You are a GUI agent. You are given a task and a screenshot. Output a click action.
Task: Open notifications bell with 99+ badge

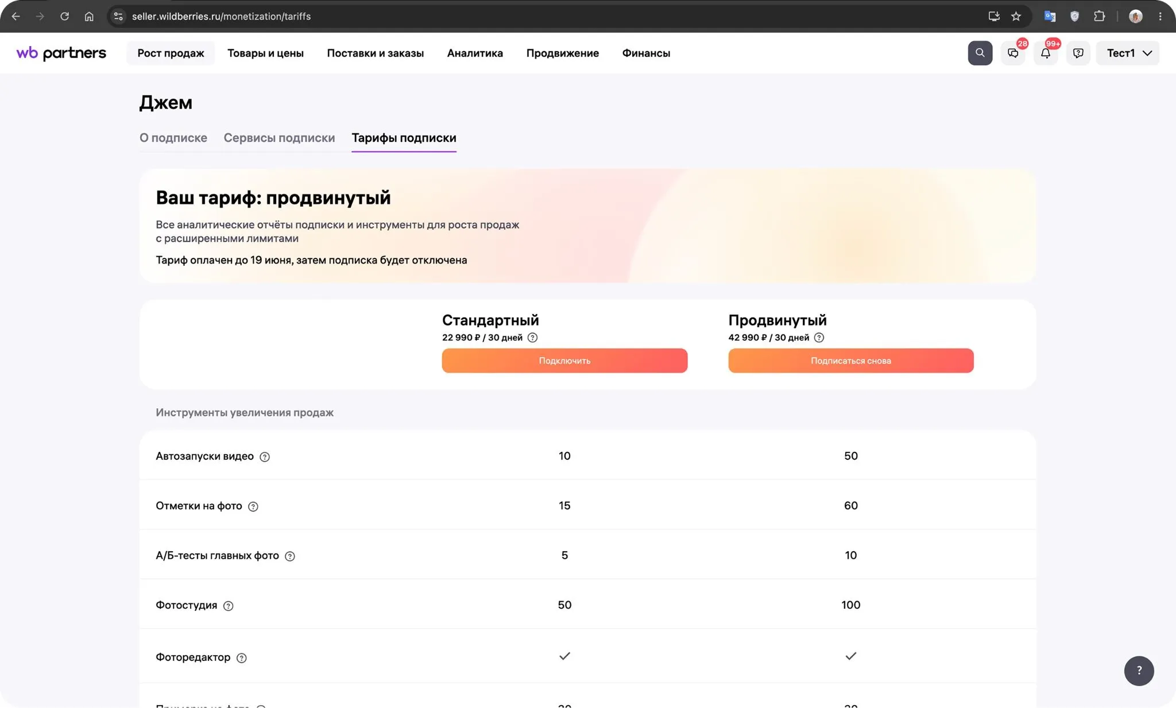coord(1046,53)
